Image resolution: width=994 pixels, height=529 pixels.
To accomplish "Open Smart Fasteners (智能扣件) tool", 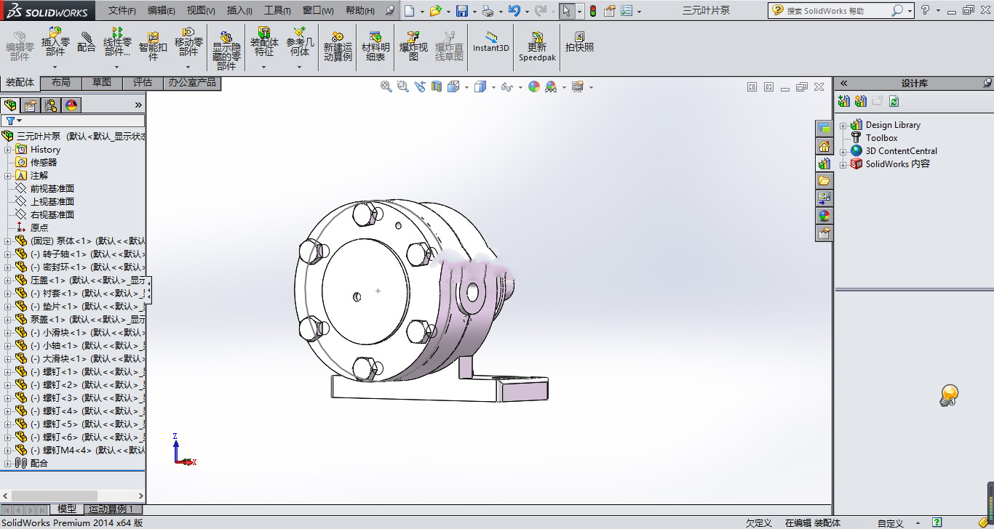I will tap(153, 45).
